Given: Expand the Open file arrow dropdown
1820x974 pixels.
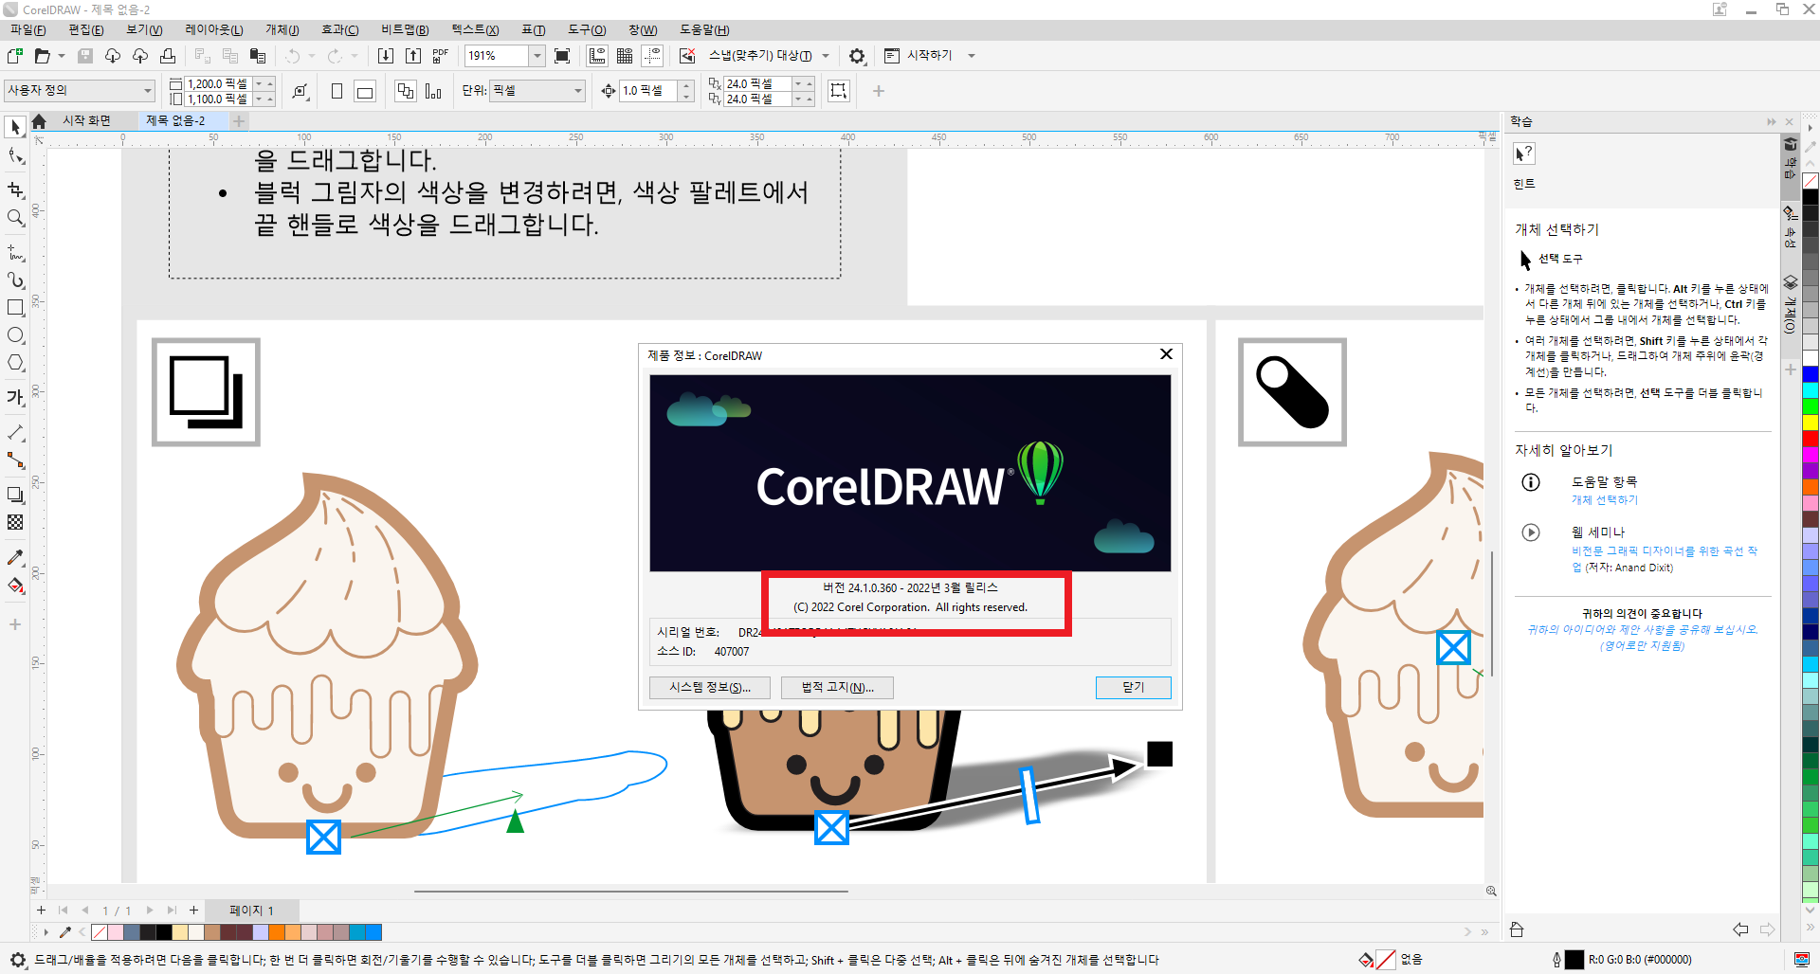Looking at the screenshot, I should (x=62, y=56).
